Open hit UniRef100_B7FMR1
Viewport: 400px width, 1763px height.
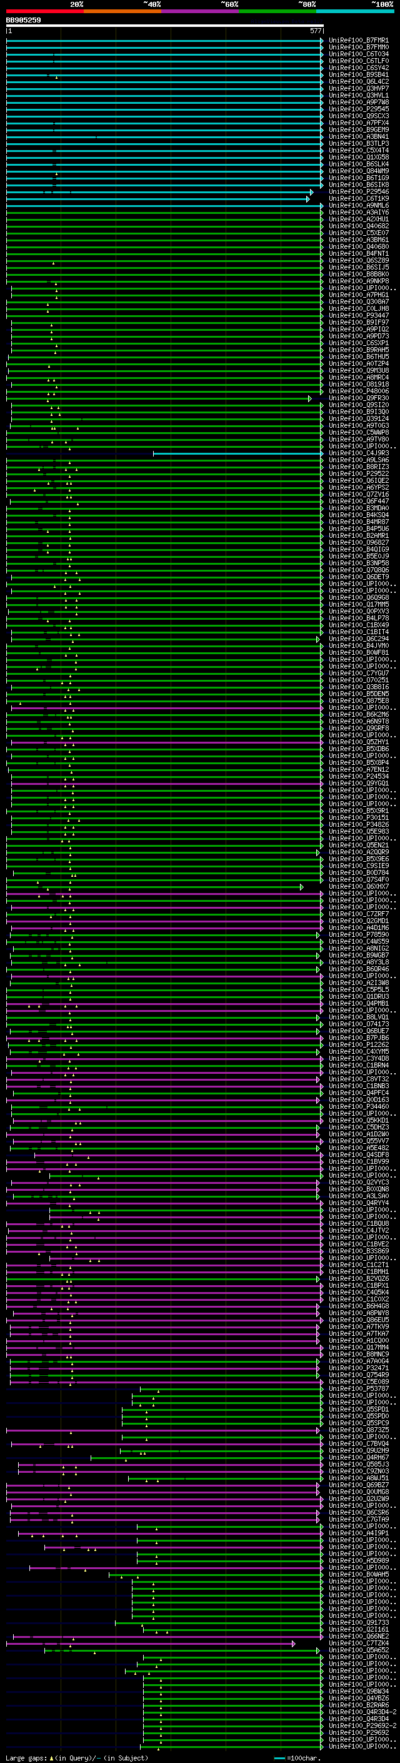point(358,41)
